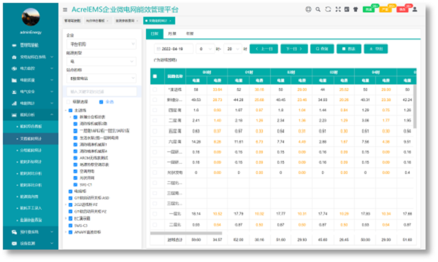
Task: Open the 能源流向图 submenu item
Action: click(x=31, y=196)
